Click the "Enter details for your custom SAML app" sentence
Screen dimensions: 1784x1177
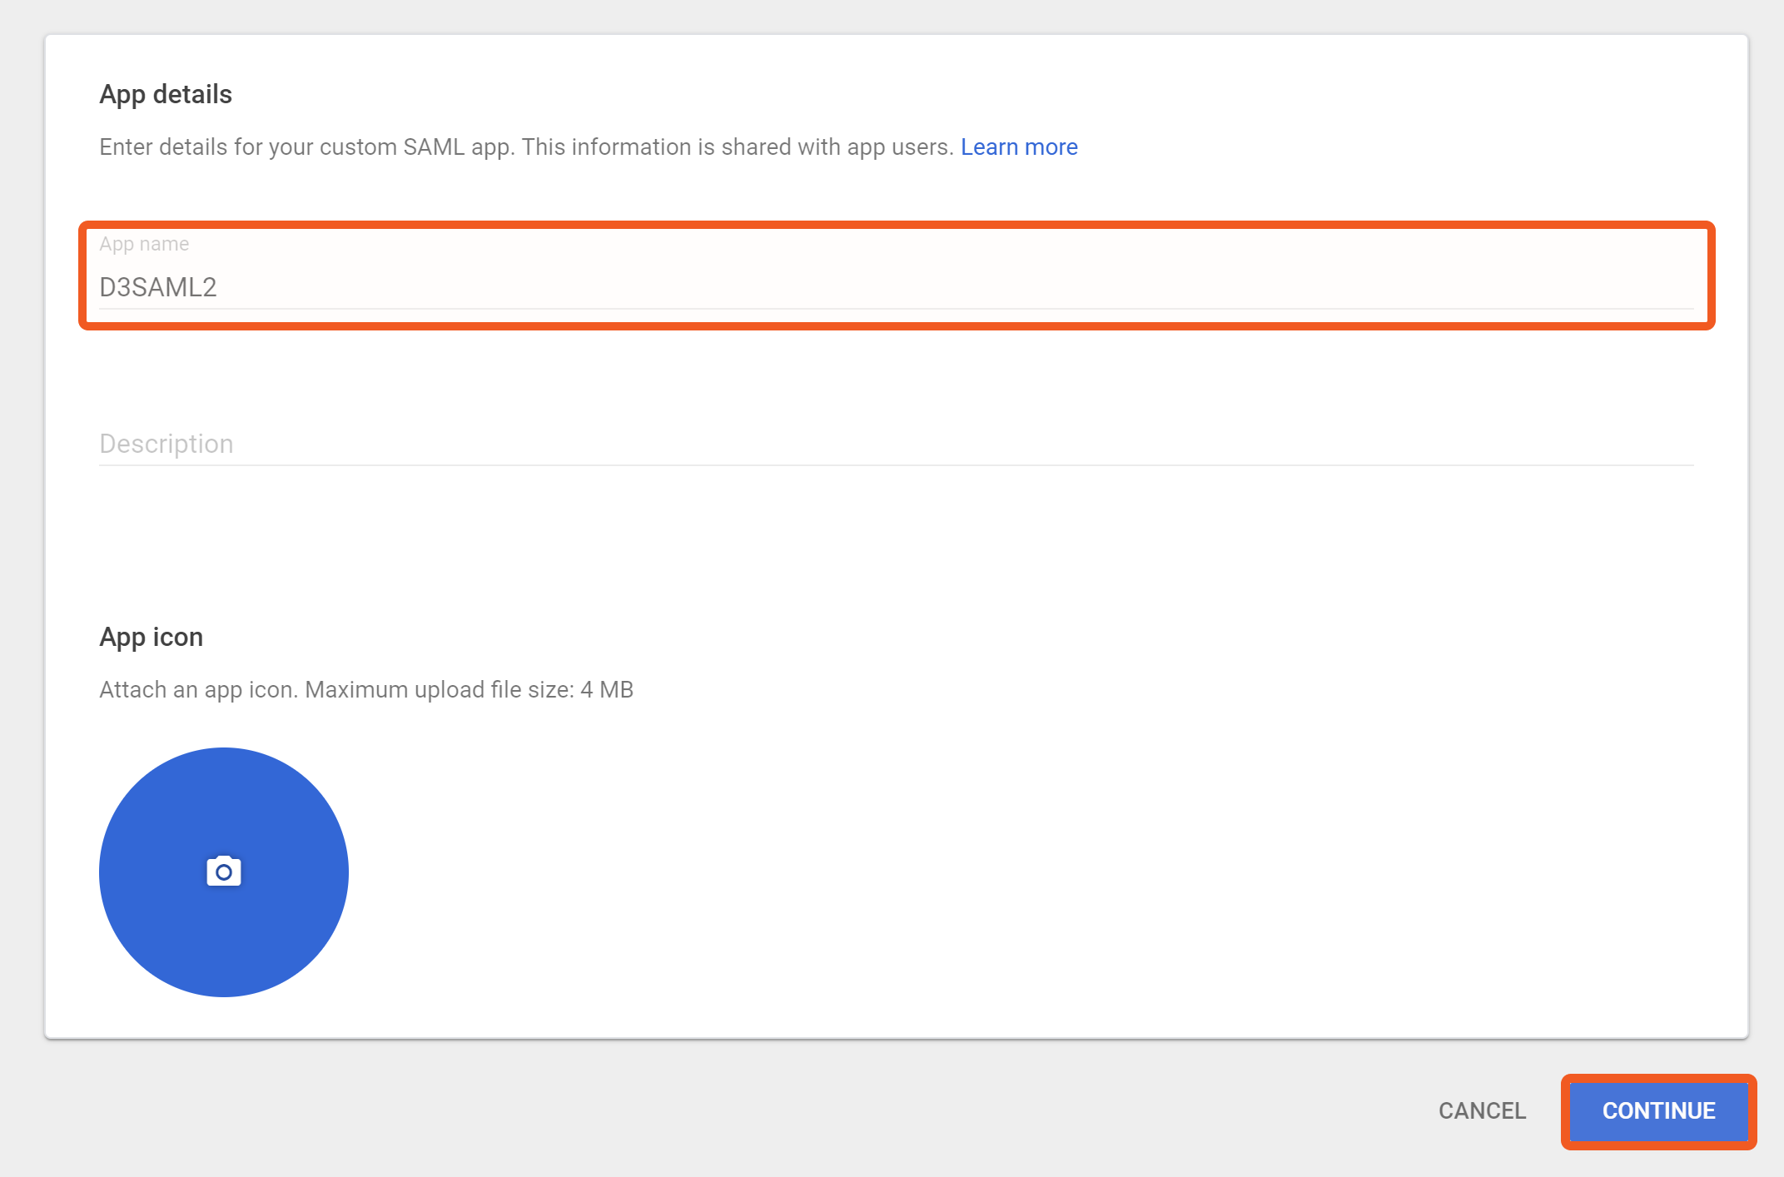pyautogui.click(x=306, y=147)
